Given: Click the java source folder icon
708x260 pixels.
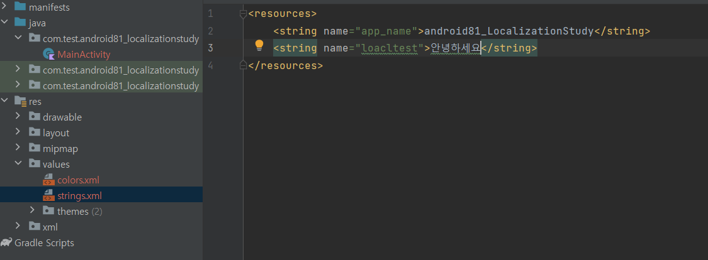Looking at the screenshot, I should (20, 23).
